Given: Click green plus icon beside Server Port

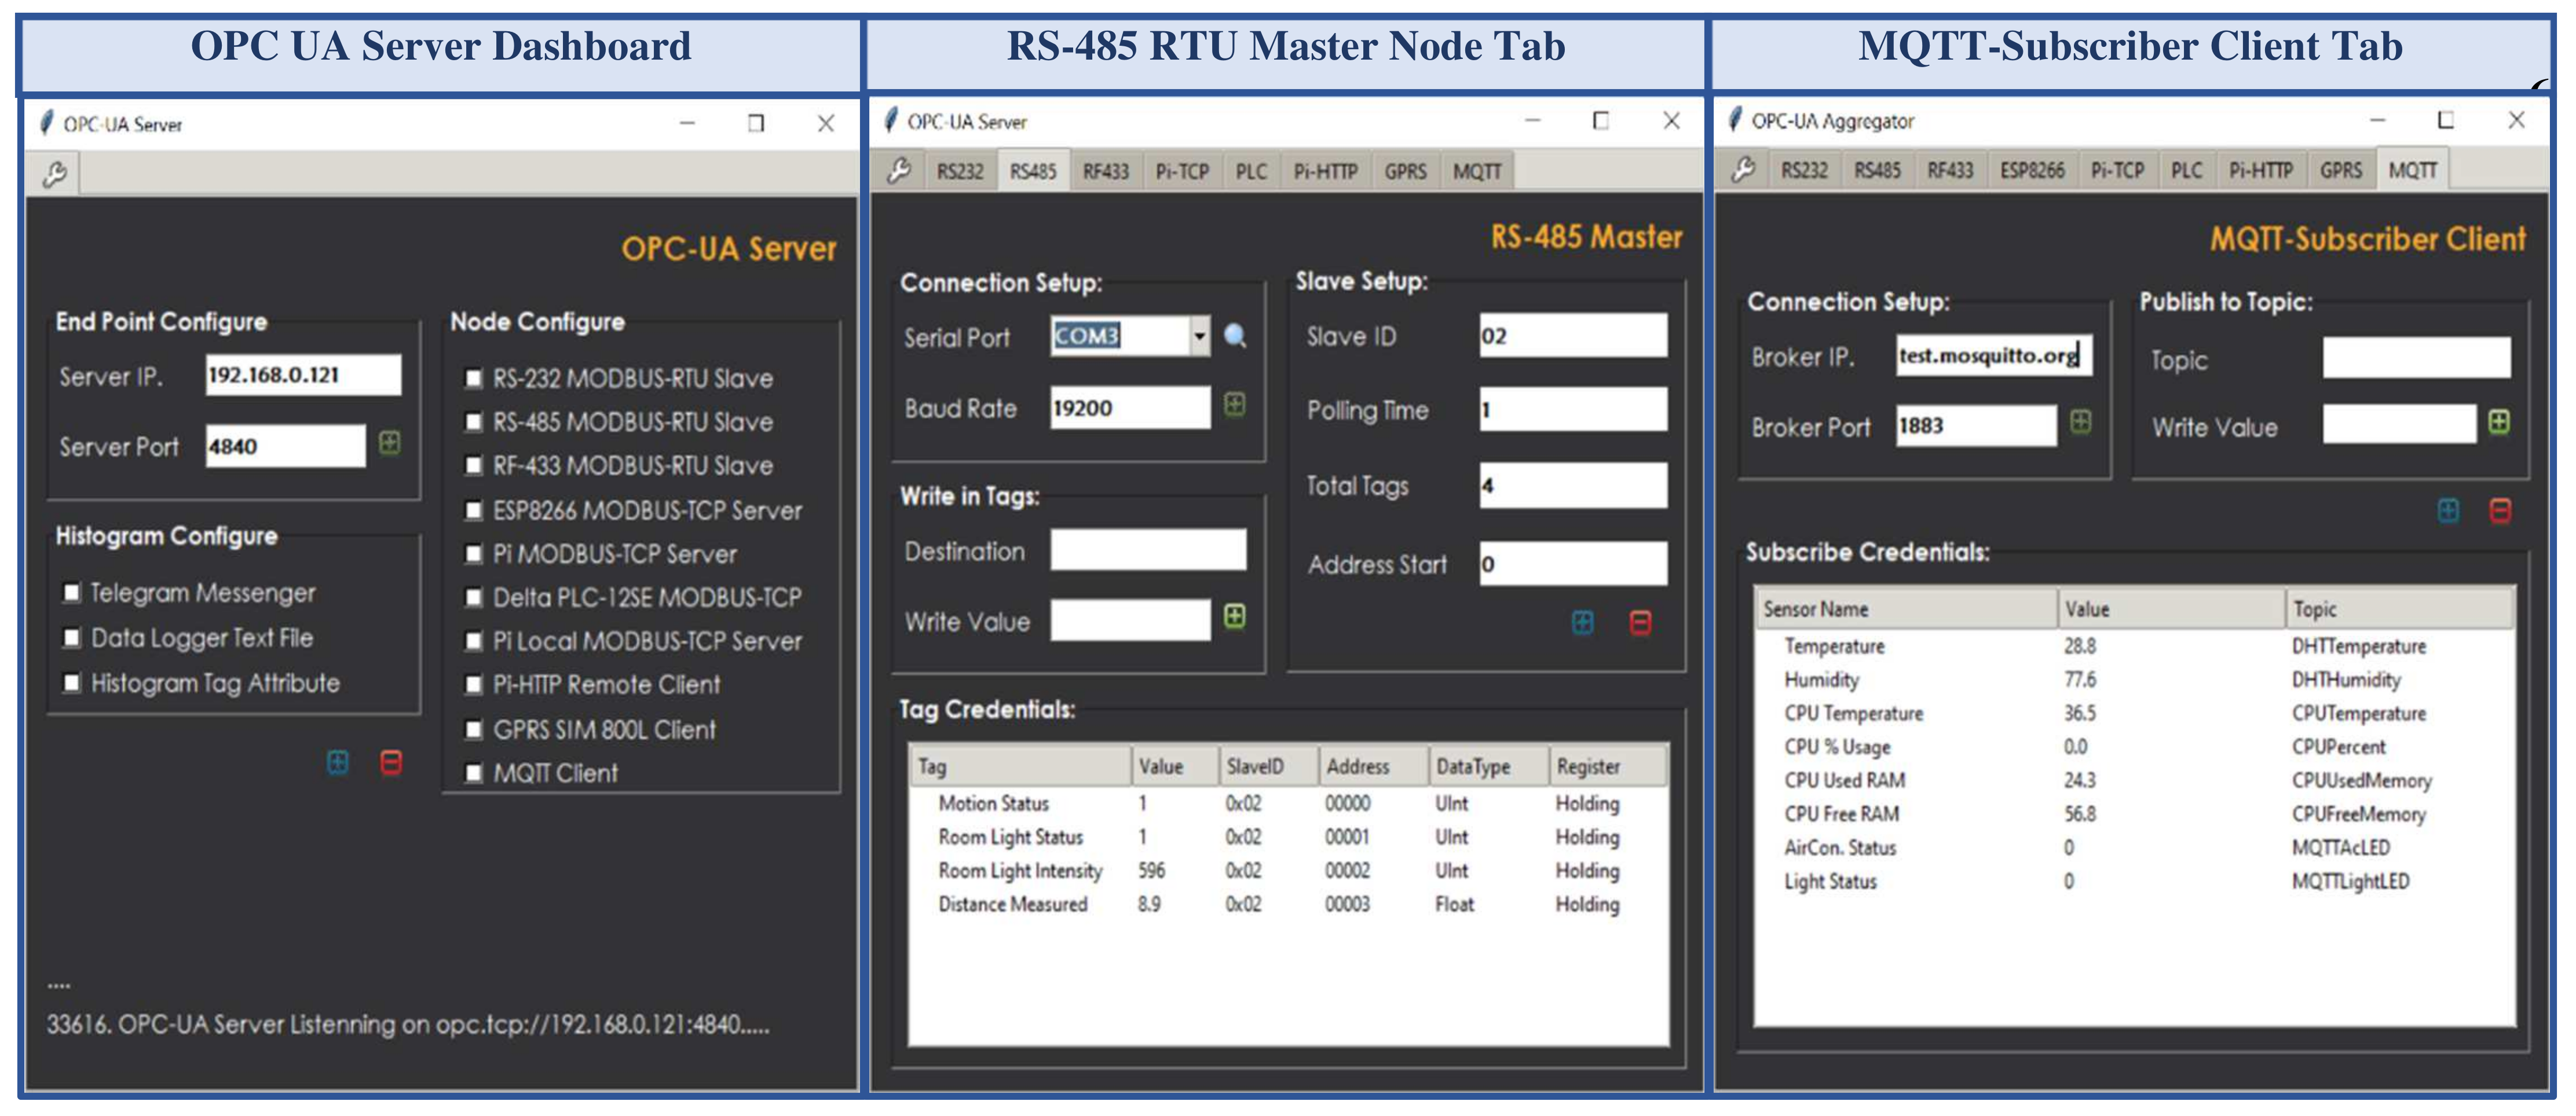Looking at the screenshot, I should [x=390, y=443].
